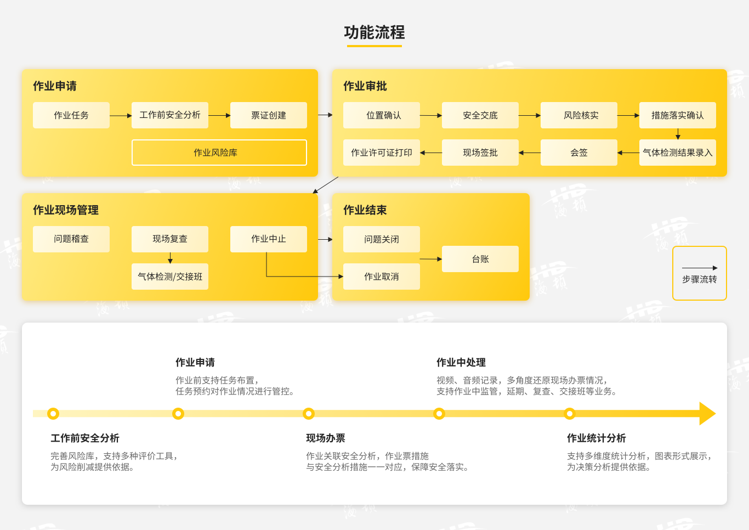Click the 作业许可证打印 box
This screenshot has height=530, width=749.
[x=382, y=153]
